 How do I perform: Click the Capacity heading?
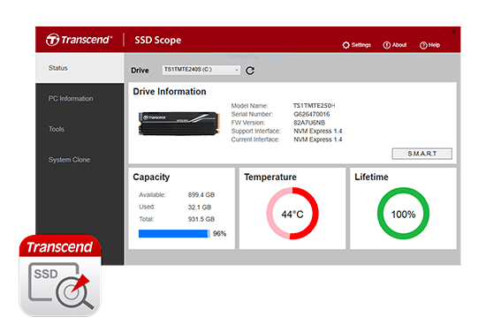click(x=151, y=177)
